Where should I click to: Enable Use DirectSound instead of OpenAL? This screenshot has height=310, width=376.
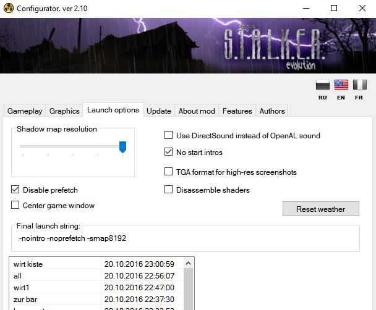coord(168,135)
